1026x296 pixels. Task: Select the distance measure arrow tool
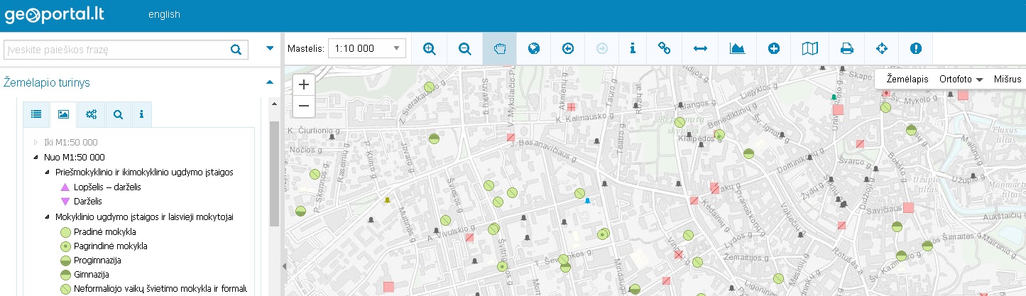point(700,48)
